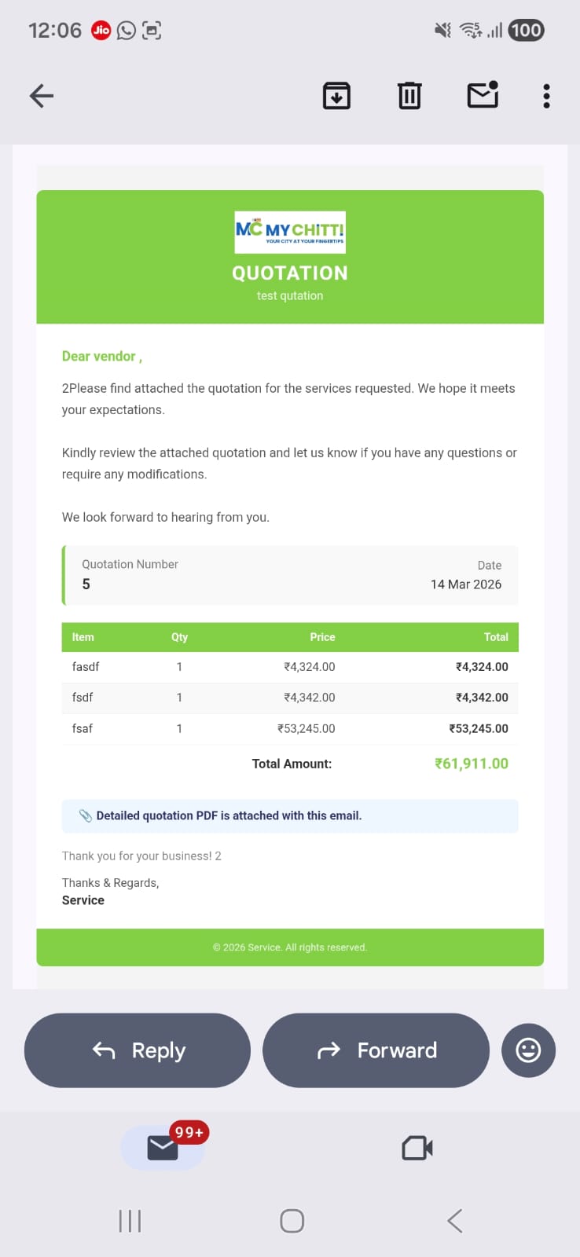This screenshot has height=1257, width=580.
Task: Delete email with trash icon
Action: [x=409, y=96]
